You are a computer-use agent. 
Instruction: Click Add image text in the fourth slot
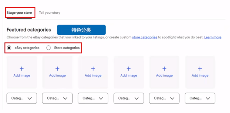(x=129, y=76)
